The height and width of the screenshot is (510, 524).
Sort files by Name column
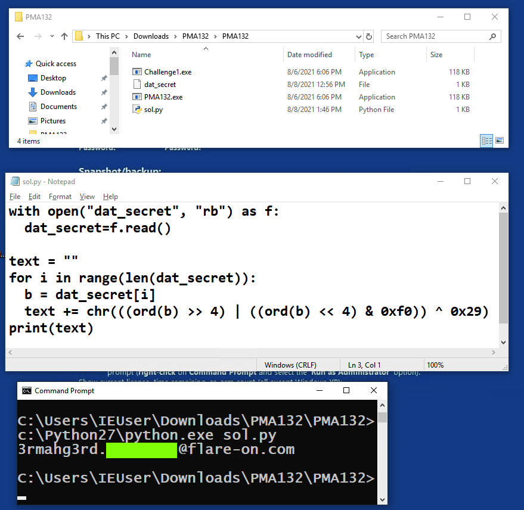(x=141, y=55)
